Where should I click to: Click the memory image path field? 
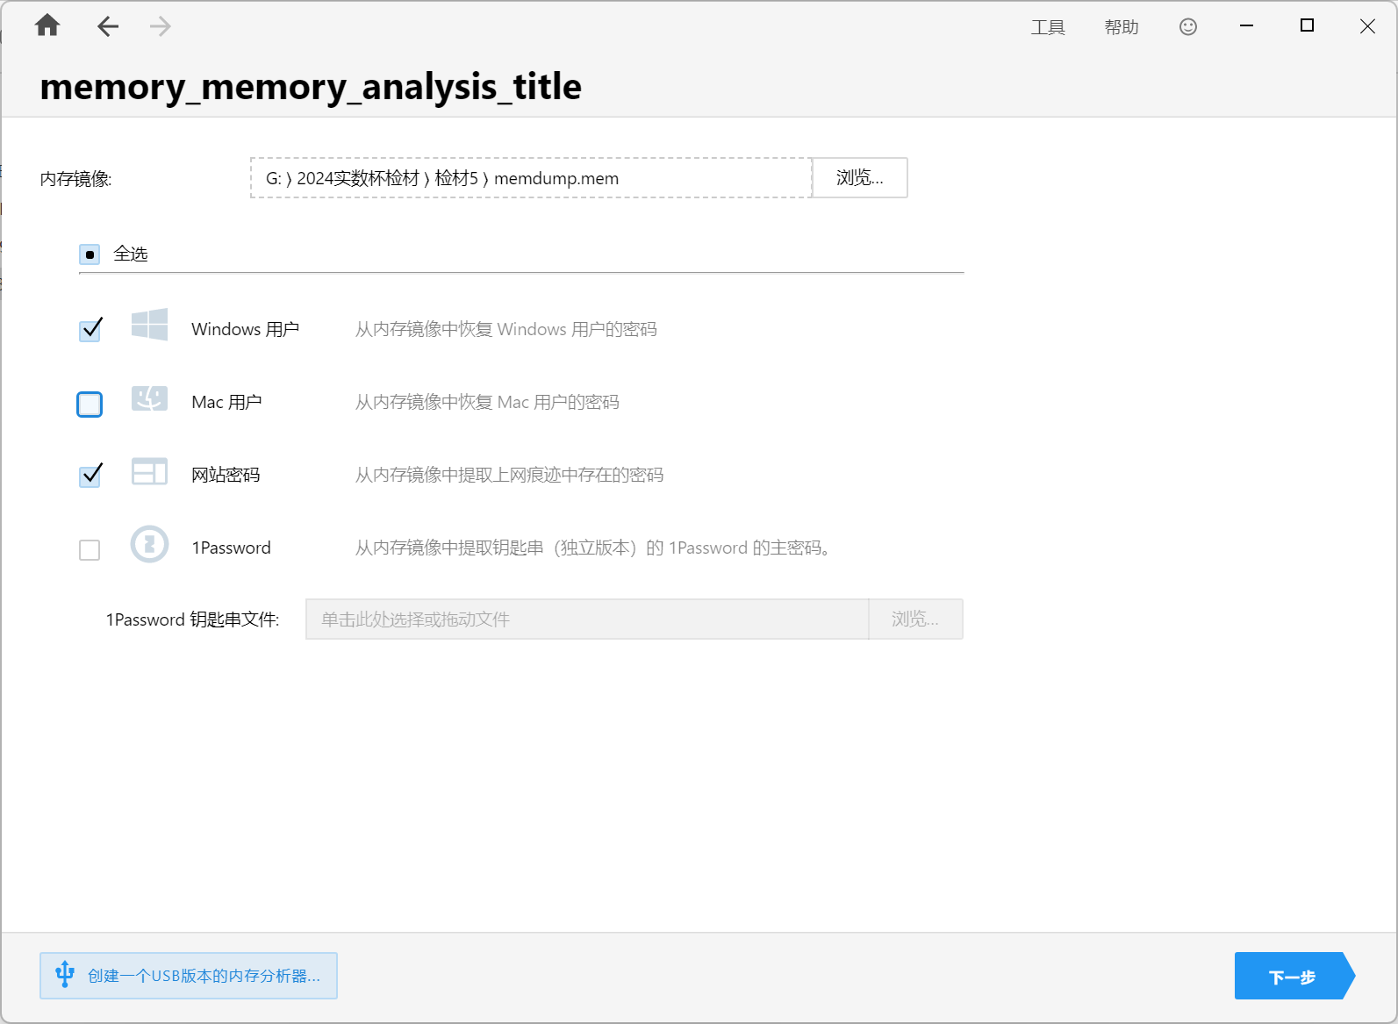coord(531,178)
